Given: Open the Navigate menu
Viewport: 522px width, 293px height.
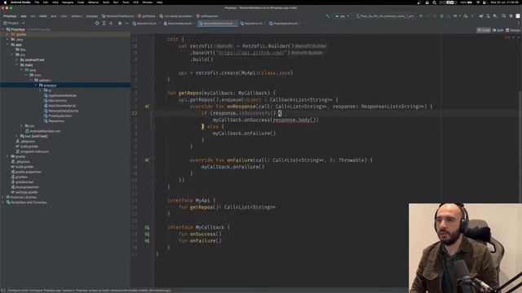Looking at the screenshot, I should click(68, 2).
